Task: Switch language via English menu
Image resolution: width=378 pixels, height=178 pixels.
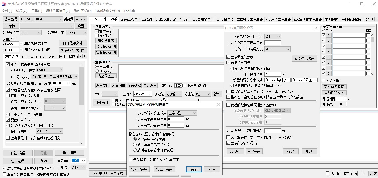Action: pos(129,11)
